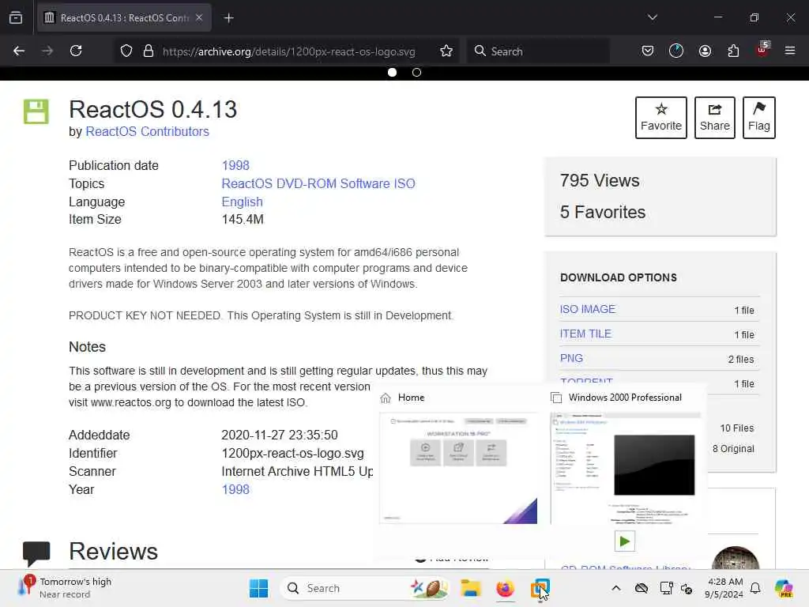Expand the list all tabs chevron
The image size is (809, 607).
pos(653,17)
